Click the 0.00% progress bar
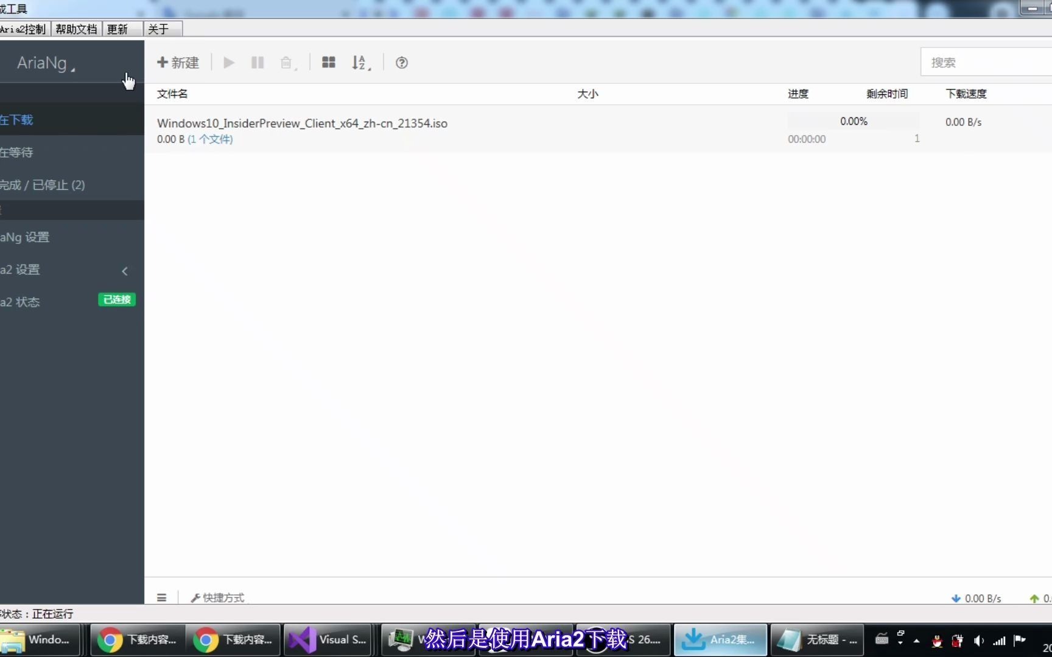This screenshot has width=1052, height=657. pyautogui.click(x=854, y=121)
